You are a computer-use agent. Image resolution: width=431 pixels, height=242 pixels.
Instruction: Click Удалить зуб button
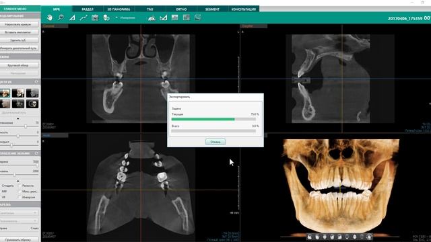[x=19, y=40]
